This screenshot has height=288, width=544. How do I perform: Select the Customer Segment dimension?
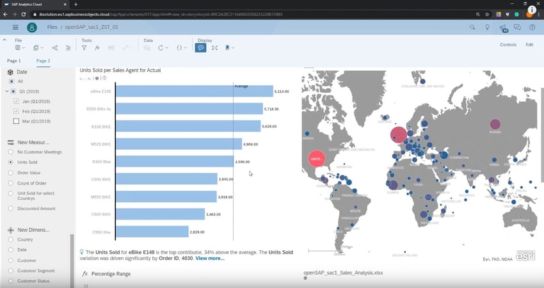(x=11, y=271)
